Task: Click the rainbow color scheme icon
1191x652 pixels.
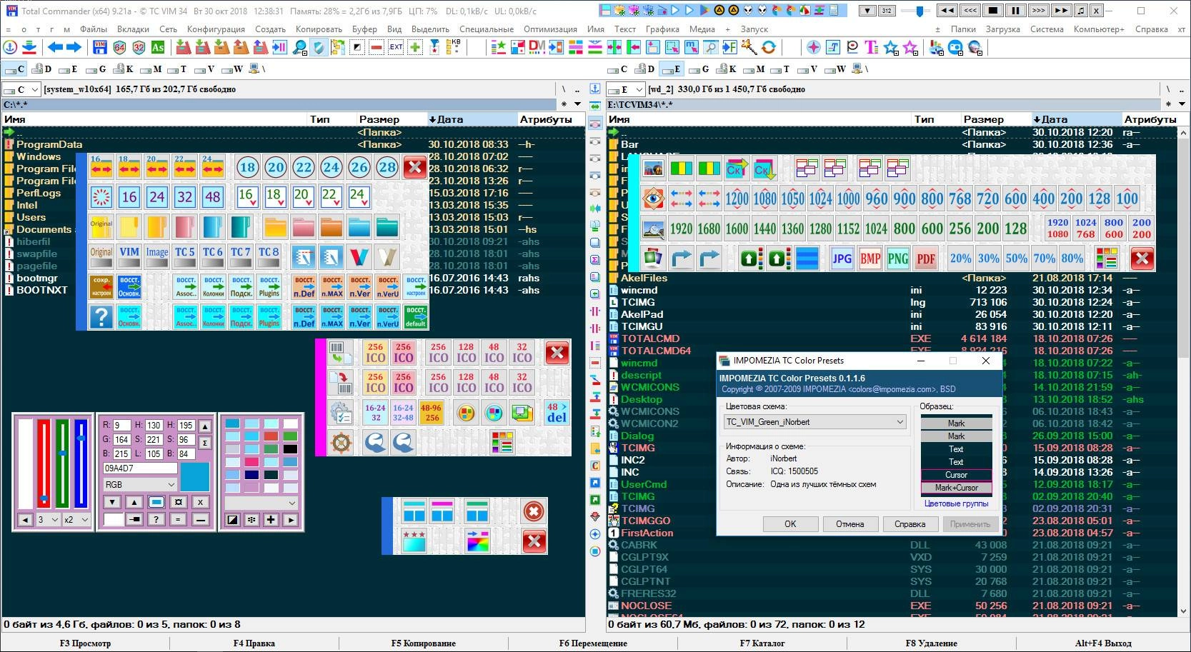Action: click(x=477, y=541)
